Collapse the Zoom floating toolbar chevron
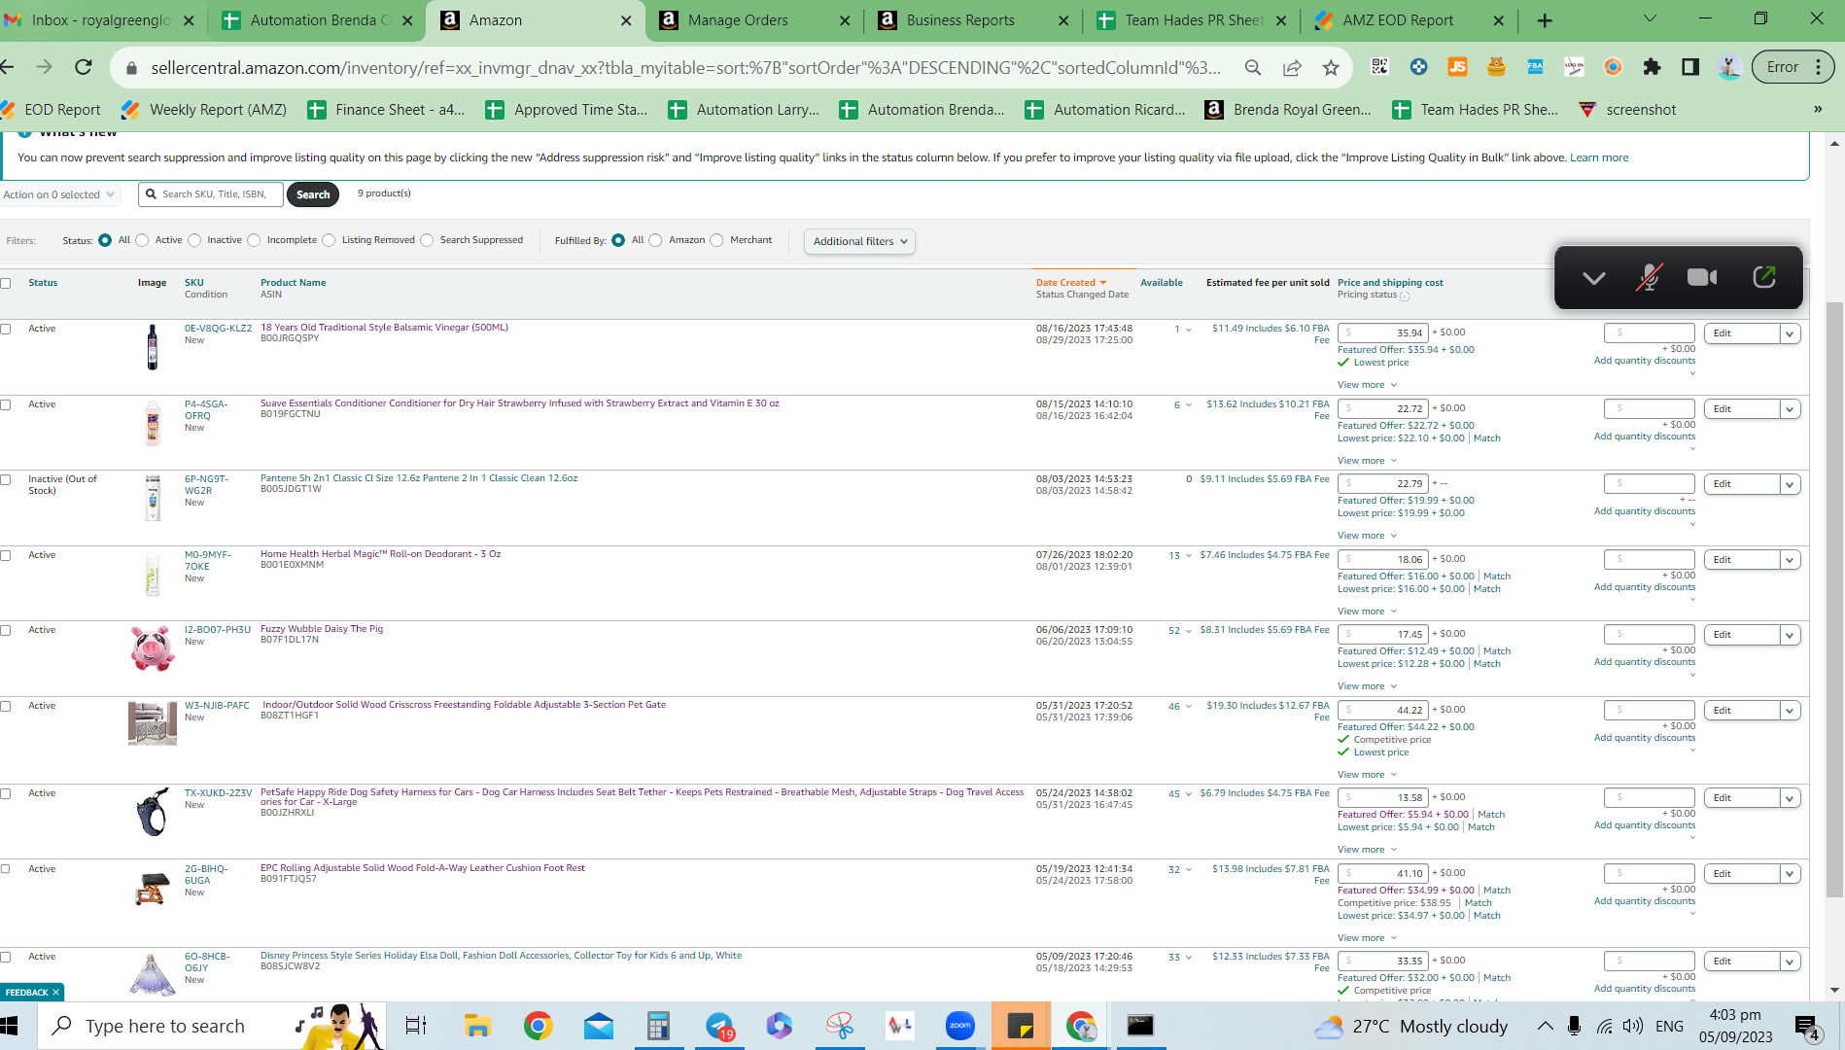This screenshot has width=1845, height=1050. pyautogui.click(x=1593, y=278)
